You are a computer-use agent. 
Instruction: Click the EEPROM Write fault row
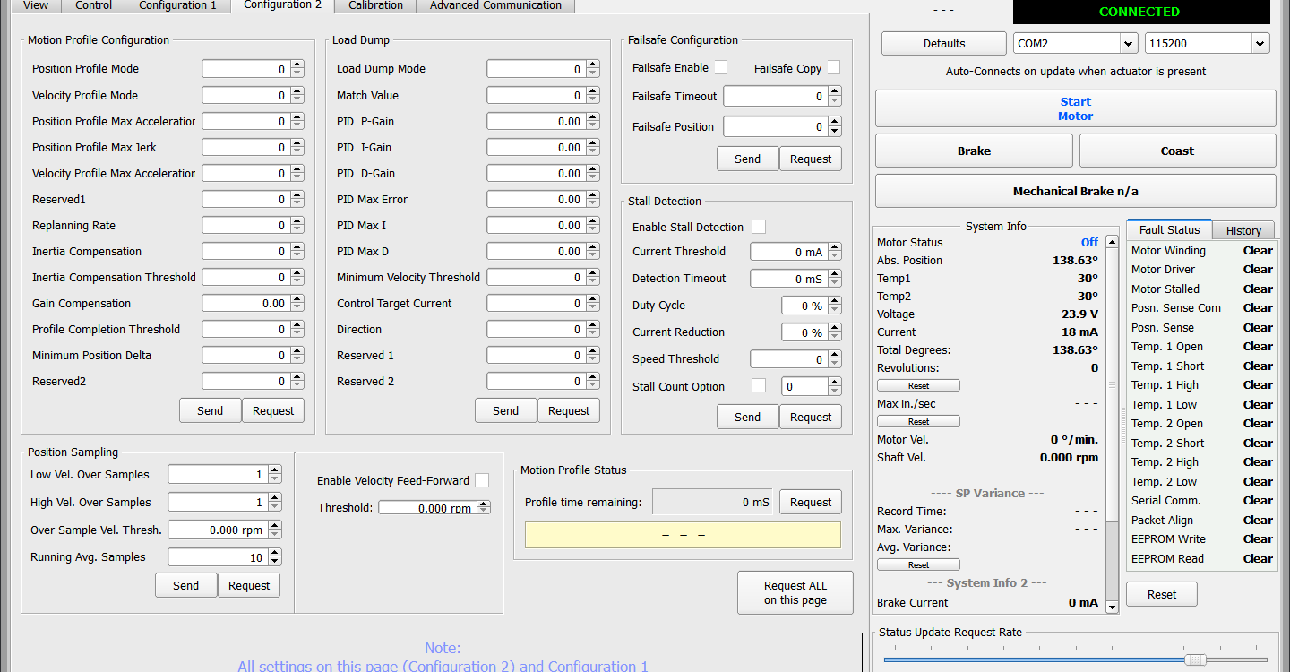click(1201, 538)
